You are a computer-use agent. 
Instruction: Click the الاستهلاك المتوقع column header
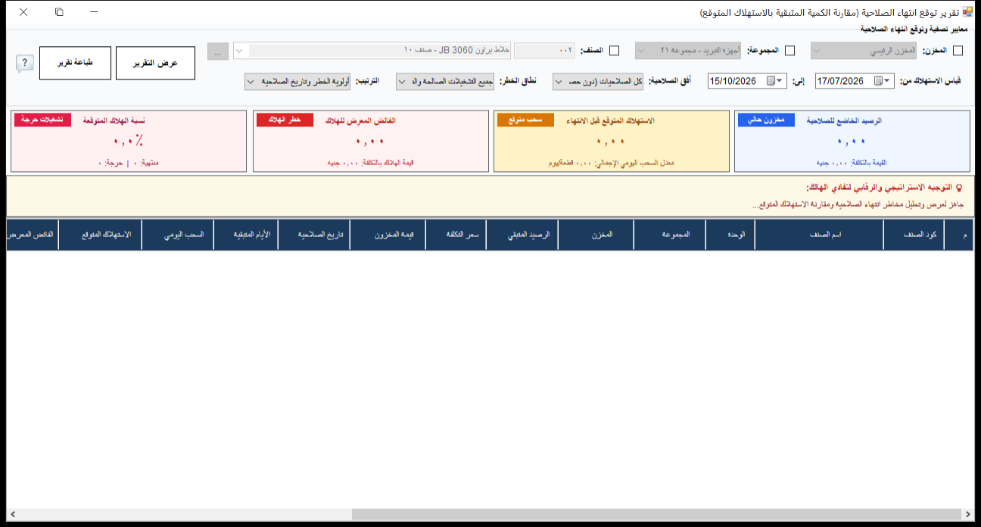[100, 235]
